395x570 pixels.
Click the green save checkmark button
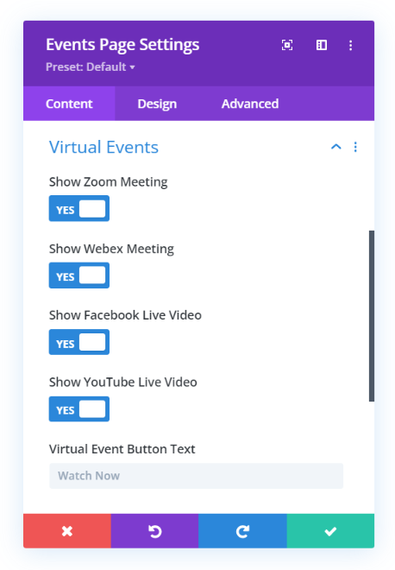click(330, 531)
